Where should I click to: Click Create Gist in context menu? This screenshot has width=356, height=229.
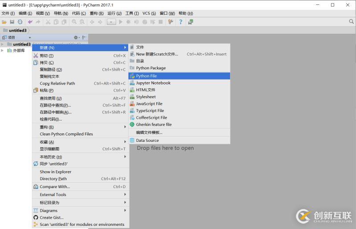point(81,217)
